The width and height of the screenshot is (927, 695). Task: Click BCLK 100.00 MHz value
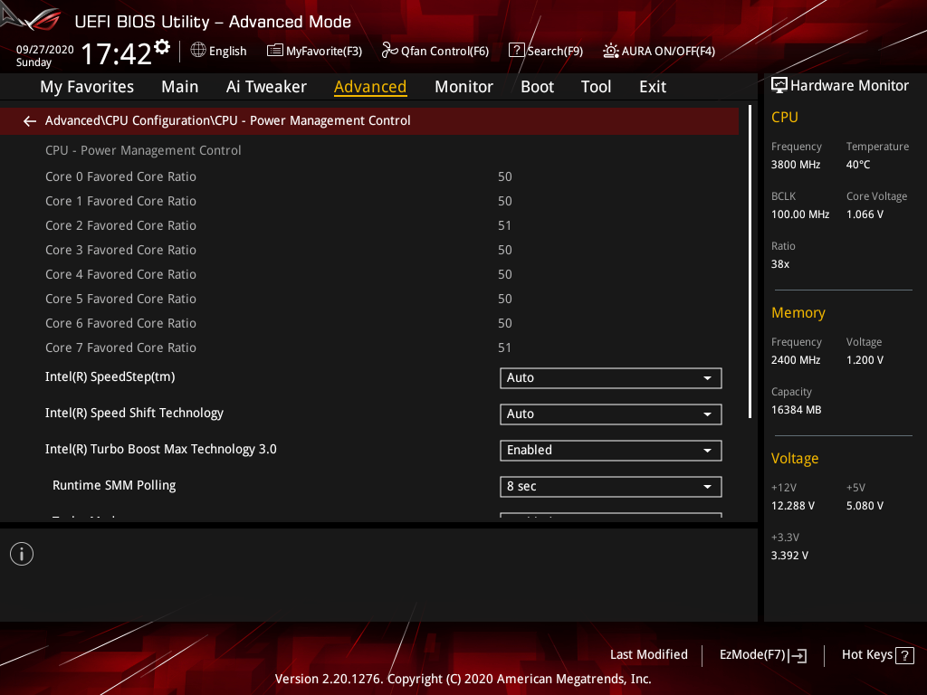tap(800, 214)
